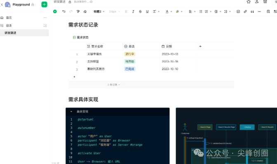Click the sequence diagram preview image
This screenshot has height=164, width=277.
tap(226, 136)
